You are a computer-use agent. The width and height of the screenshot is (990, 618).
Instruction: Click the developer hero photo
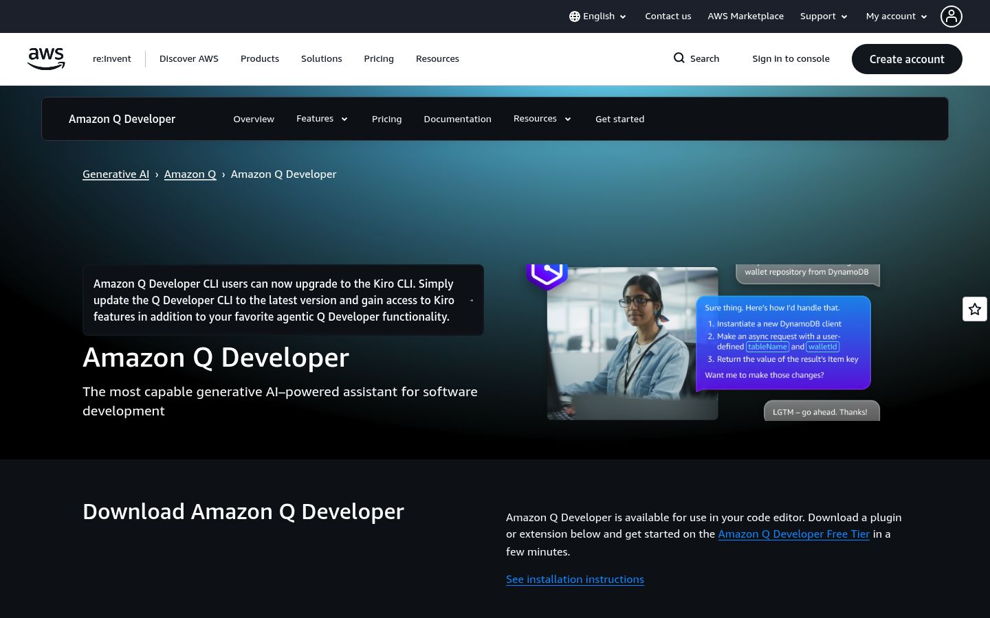tap(632, 343)
